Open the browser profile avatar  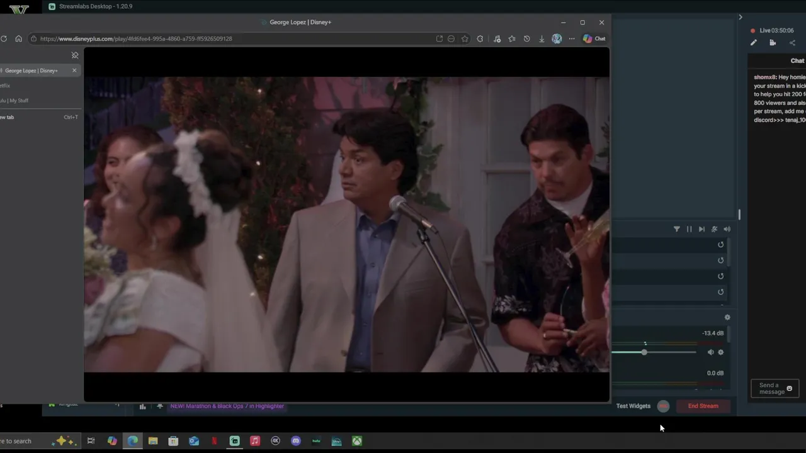click(x=557, y=38)
